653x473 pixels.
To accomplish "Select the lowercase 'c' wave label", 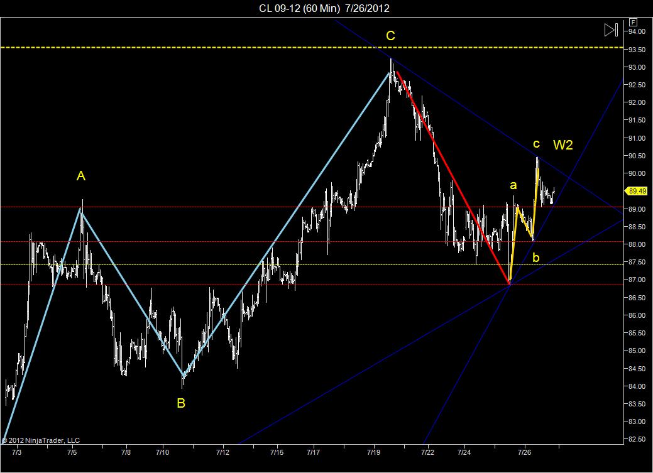I will 536,144.
